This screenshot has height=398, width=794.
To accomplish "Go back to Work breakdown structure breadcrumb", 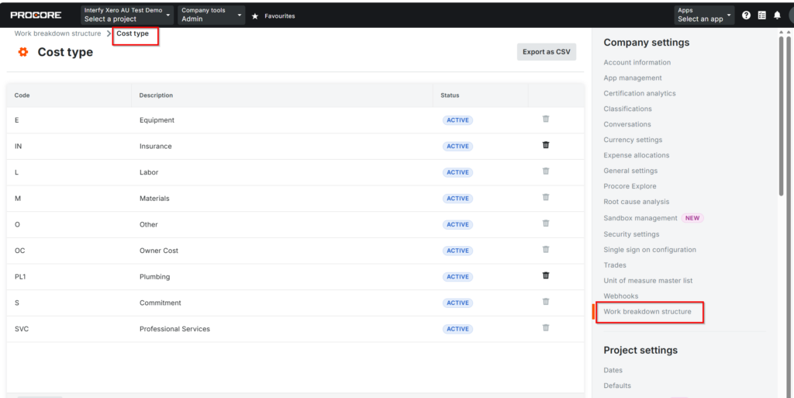I will pyautogui.click(x=57, y=33).
